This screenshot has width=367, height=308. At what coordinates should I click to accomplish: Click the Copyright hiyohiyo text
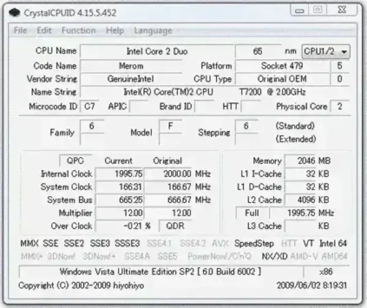pos(81,285)
